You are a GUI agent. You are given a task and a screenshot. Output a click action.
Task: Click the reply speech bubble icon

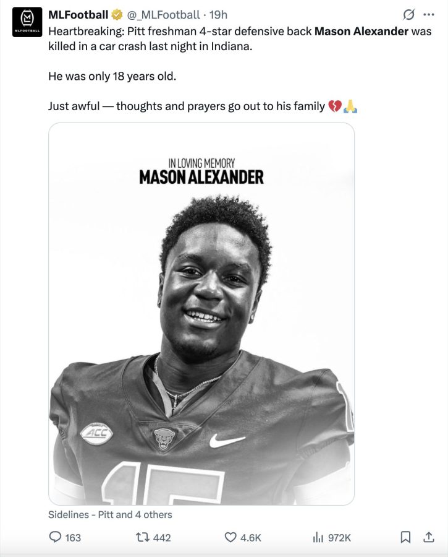click(x=55, y=537)
